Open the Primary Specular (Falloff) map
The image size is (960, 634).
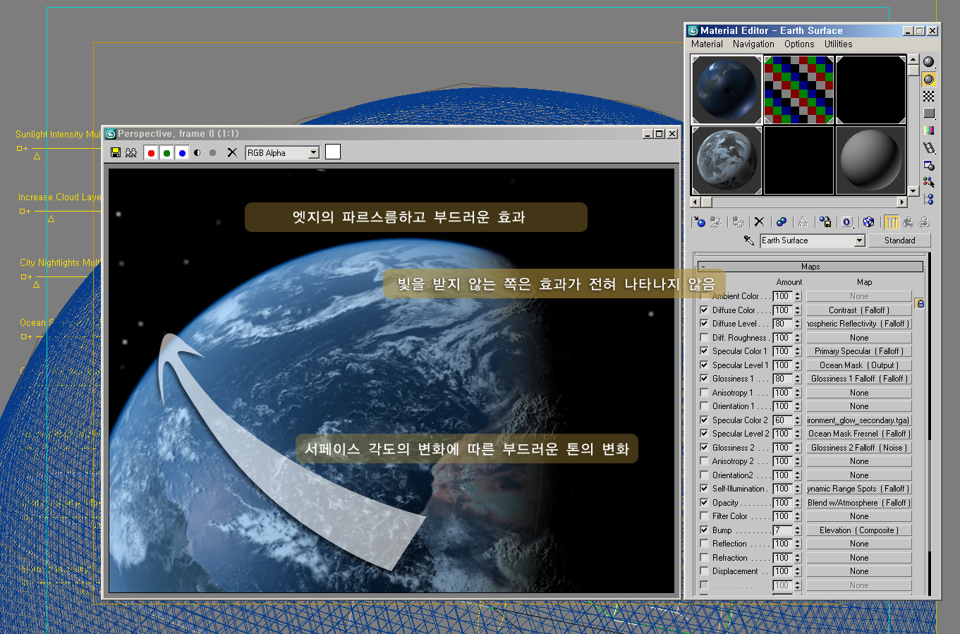(x=859, y=351)
